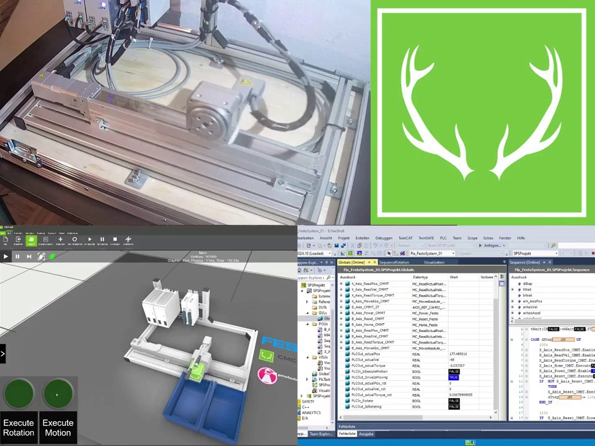This screenshot has height=446, width=595.
Task: Click FALSE value of PLCIn_Rotate
Action: click(x=454, y=401)
